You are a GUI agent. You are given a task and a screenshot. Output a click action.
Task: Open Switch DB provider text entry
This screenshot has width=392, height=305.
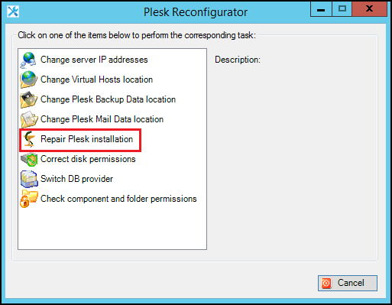(x=76, y=179)
